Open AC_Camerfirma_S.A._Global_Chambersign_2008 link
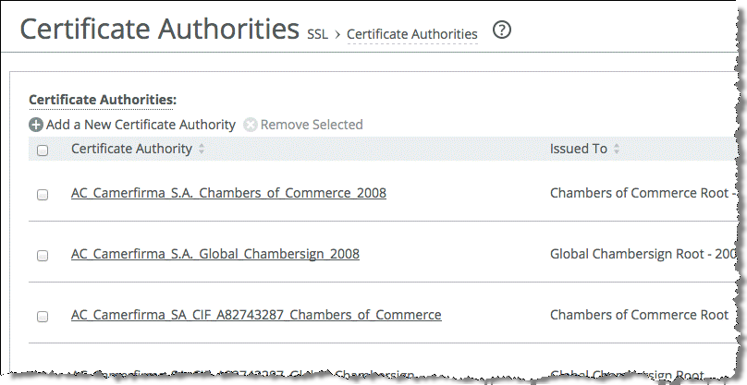 coord(215,254)
